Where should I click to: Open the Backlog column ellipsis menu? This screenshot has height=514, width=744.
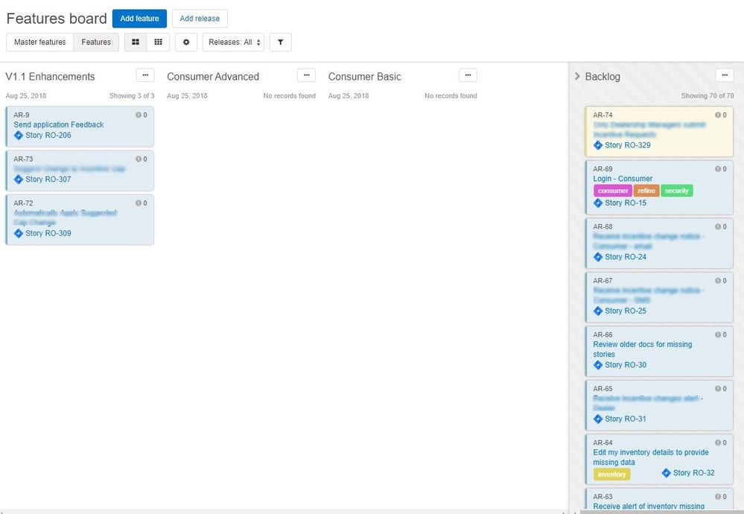(x=725, y=74)
